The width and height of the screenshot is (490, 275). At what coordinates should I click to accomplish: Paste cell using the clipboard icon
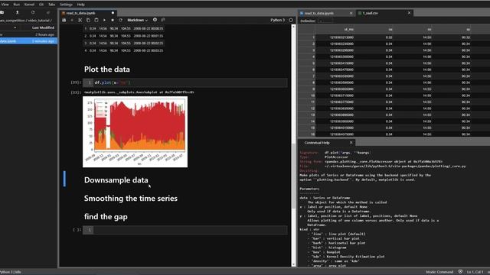pyautogui.click(x=96, y=20)
